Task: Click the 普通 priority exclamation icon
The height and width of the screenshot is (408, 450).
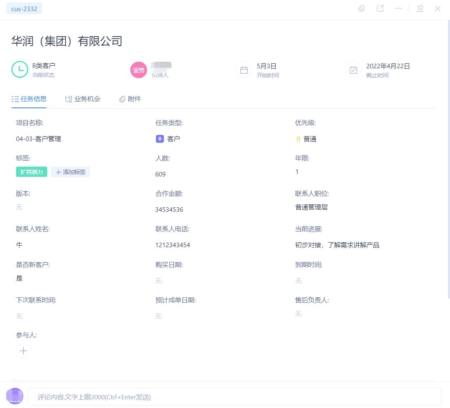Action: [298, 139]
